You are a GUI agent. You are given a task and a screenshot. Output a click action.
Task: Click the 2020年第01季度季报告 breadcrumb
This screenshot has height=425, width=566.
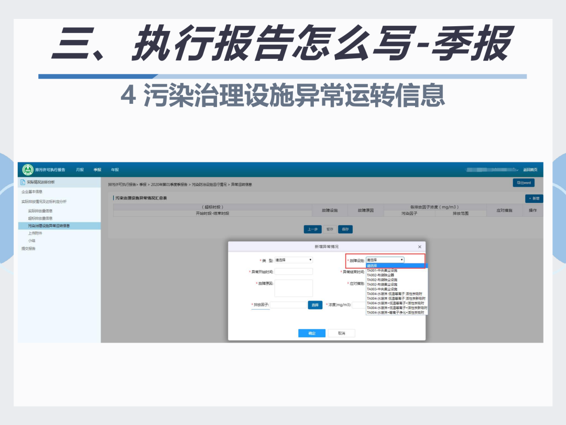coord(169,185)
